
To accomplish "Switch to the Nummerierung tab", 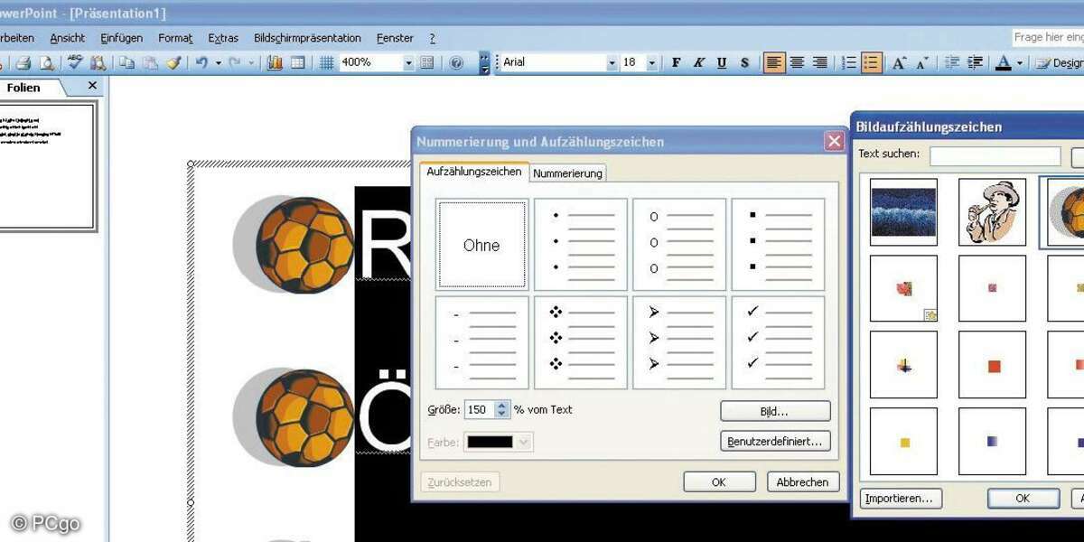I will coord(567,173).
